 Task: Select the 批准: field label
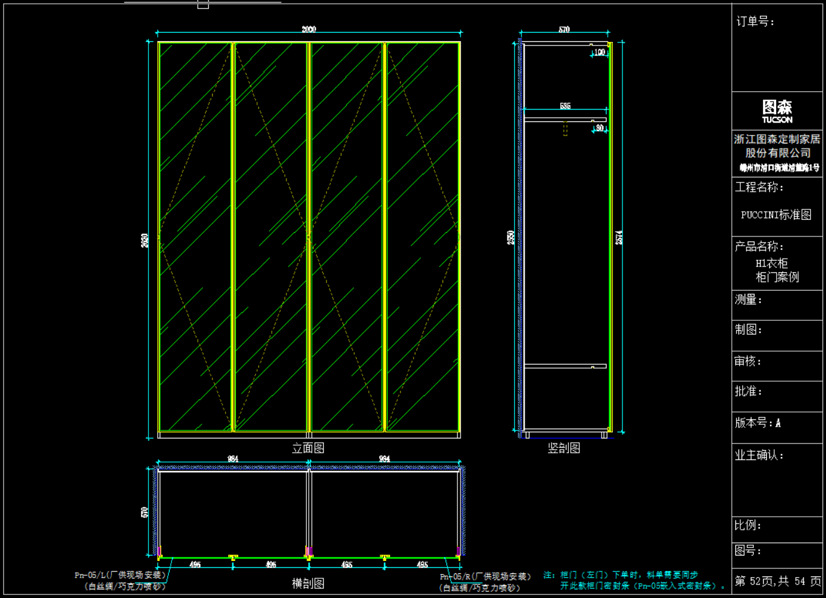point(748,391)
